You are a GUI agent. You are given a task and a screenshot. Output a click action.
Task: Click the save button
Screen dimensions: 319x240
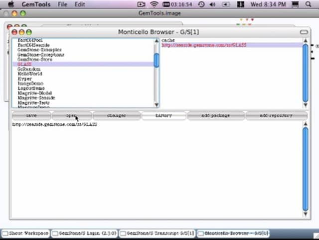[31, 116]
